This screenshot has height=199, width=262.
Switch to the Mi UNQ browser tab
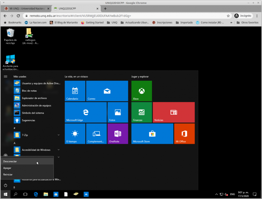pos(27,9)
